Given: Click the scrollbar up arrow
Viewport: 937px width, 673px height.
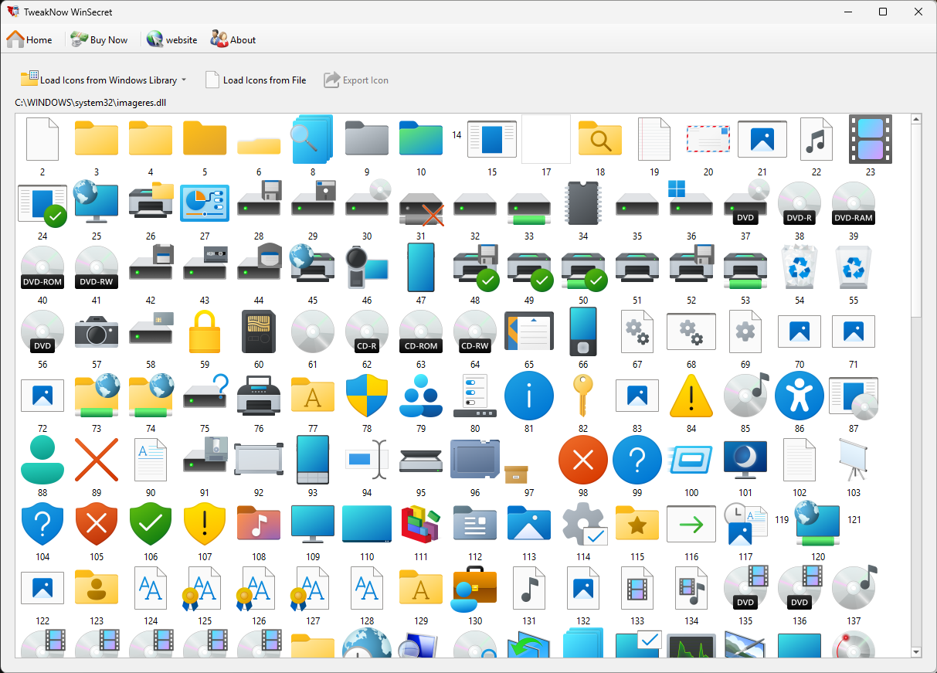Looking at the screenshot, I should click(x=916, y=120).
